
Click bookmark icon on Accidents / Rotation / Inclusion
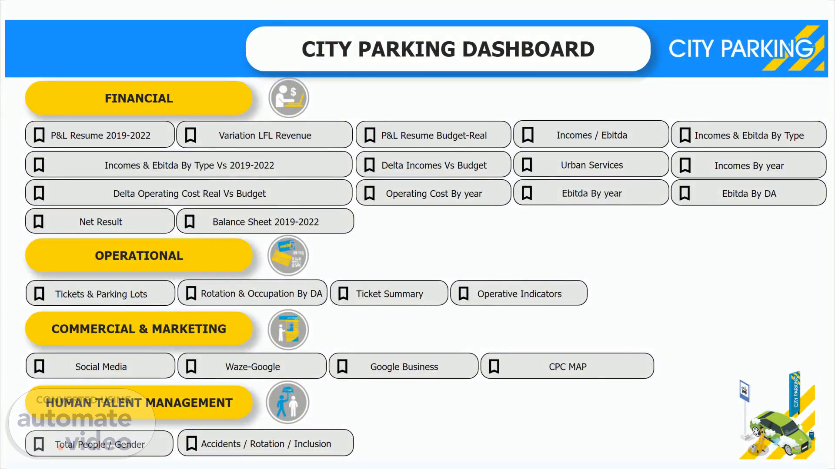(x=191, y=443)
